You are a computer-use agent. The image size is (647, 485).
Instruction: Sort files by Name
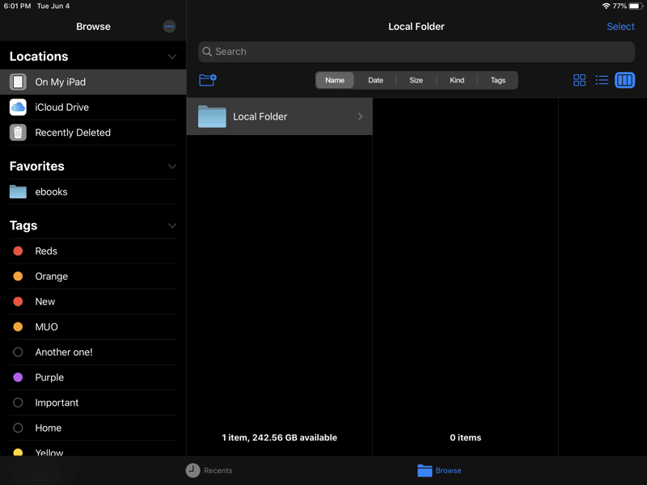click(335, 80)
